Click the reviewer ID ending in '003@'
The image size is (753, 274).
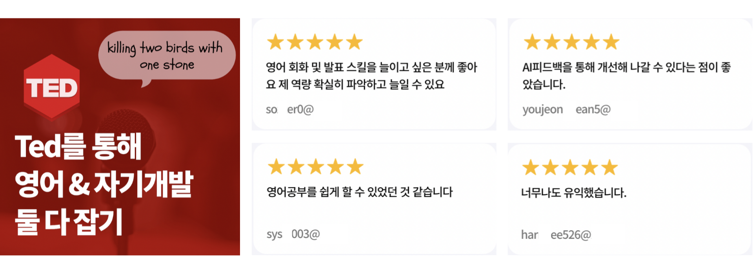click(293, 234)
